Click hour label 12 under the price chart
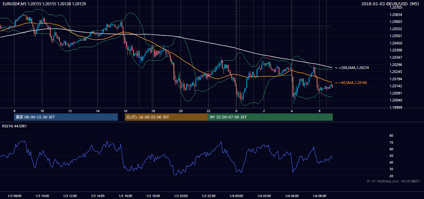 tap(70, 111)
